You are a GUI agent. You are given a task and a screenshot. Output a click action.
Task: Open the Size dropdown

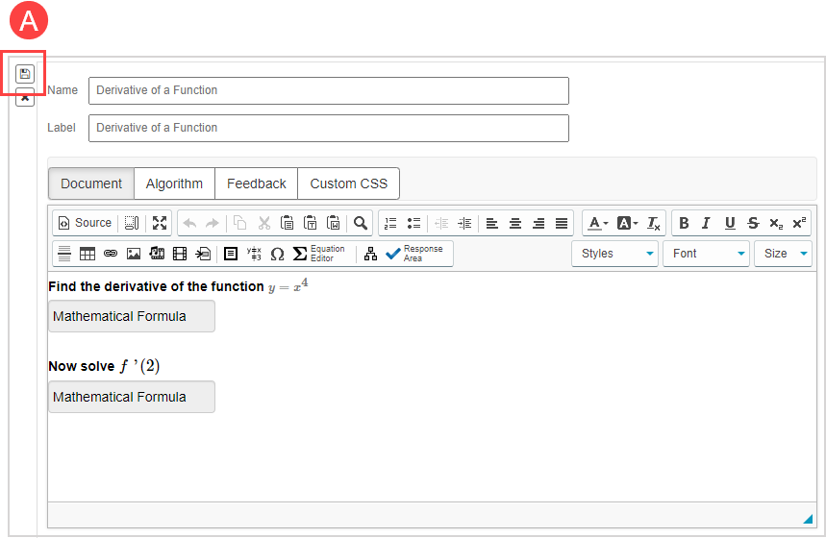[783, 254]
